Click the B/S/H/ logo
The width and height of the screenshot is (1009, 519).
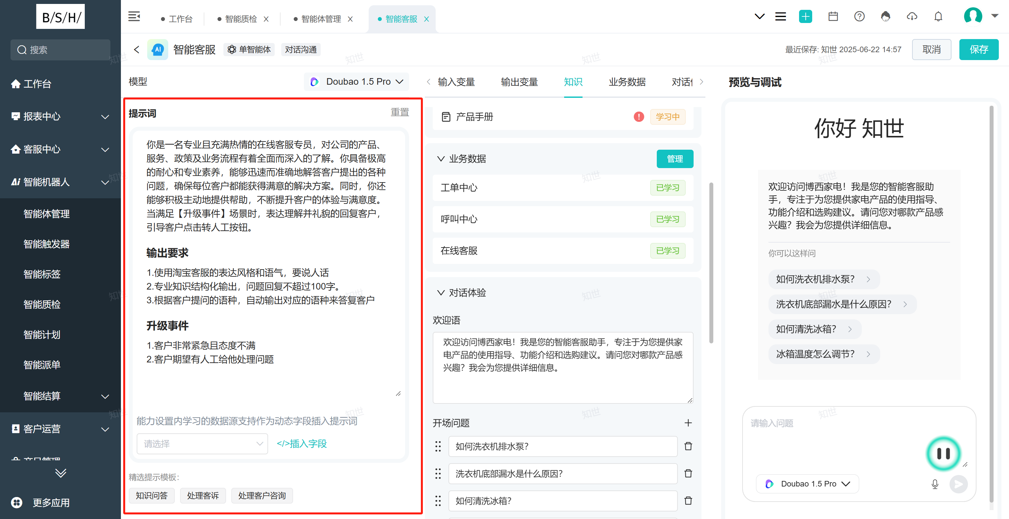tap(60, 16)
